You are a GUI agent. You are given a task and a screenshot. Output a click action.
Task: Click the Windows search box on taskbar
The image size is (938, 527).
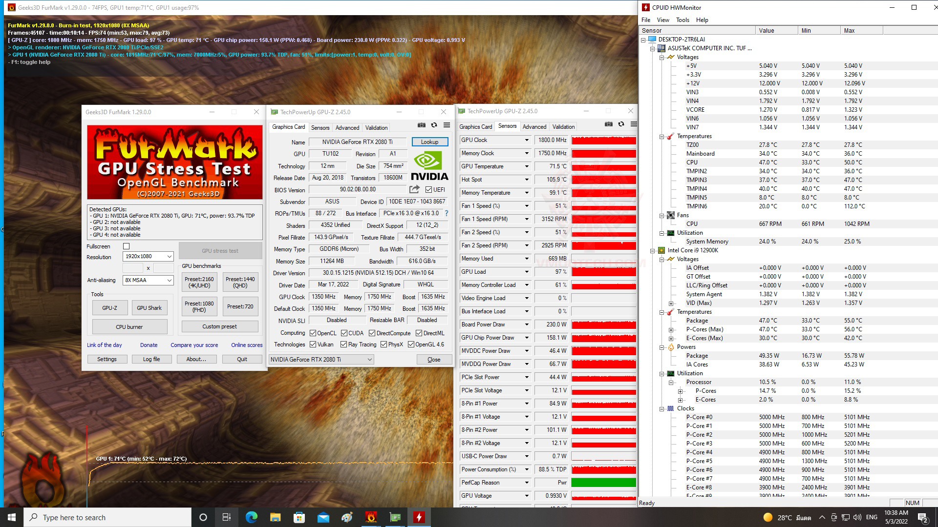point(107,517)
